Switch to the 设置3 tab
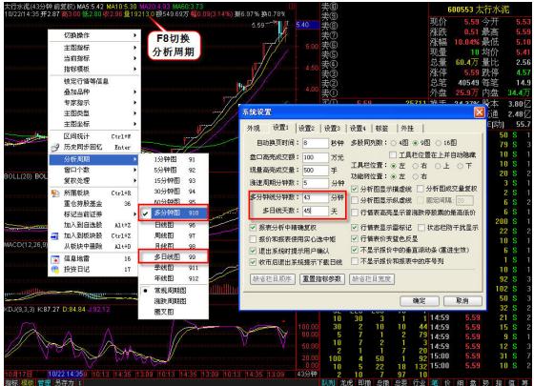The width and height of the screenshot is (534, 386). pyautogui.click(x=332, y=129)
